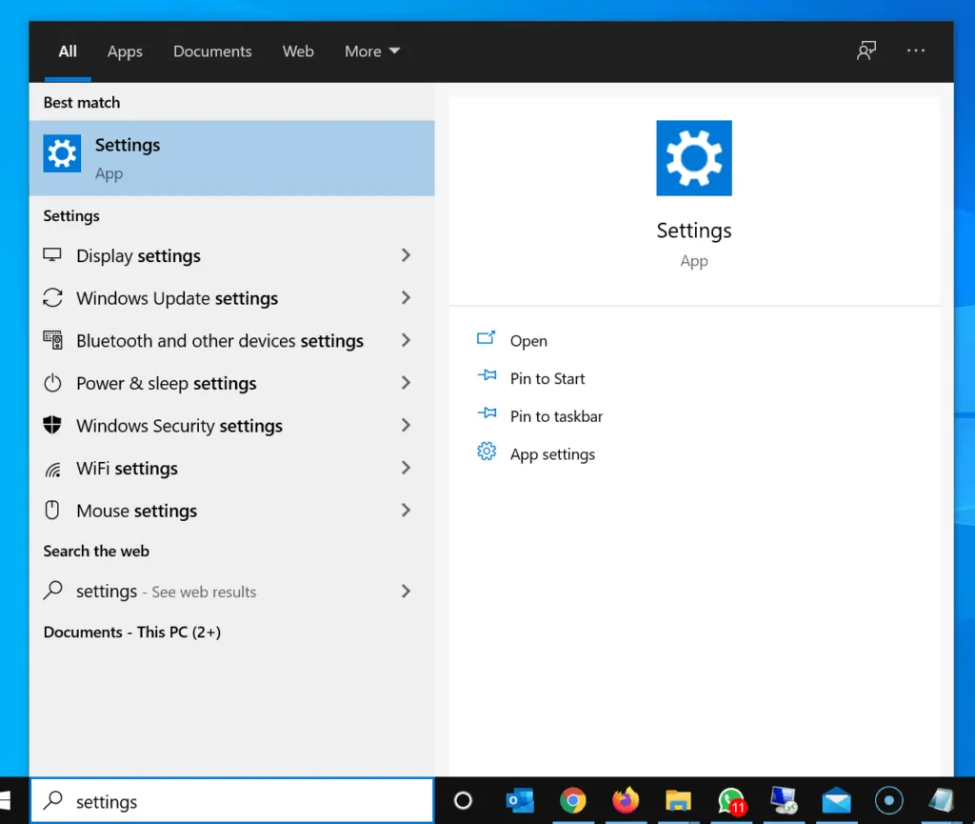Screen dimensions: 975x824
Task: Click Pin to Start for Settings
Action: [x=547, y=378]
